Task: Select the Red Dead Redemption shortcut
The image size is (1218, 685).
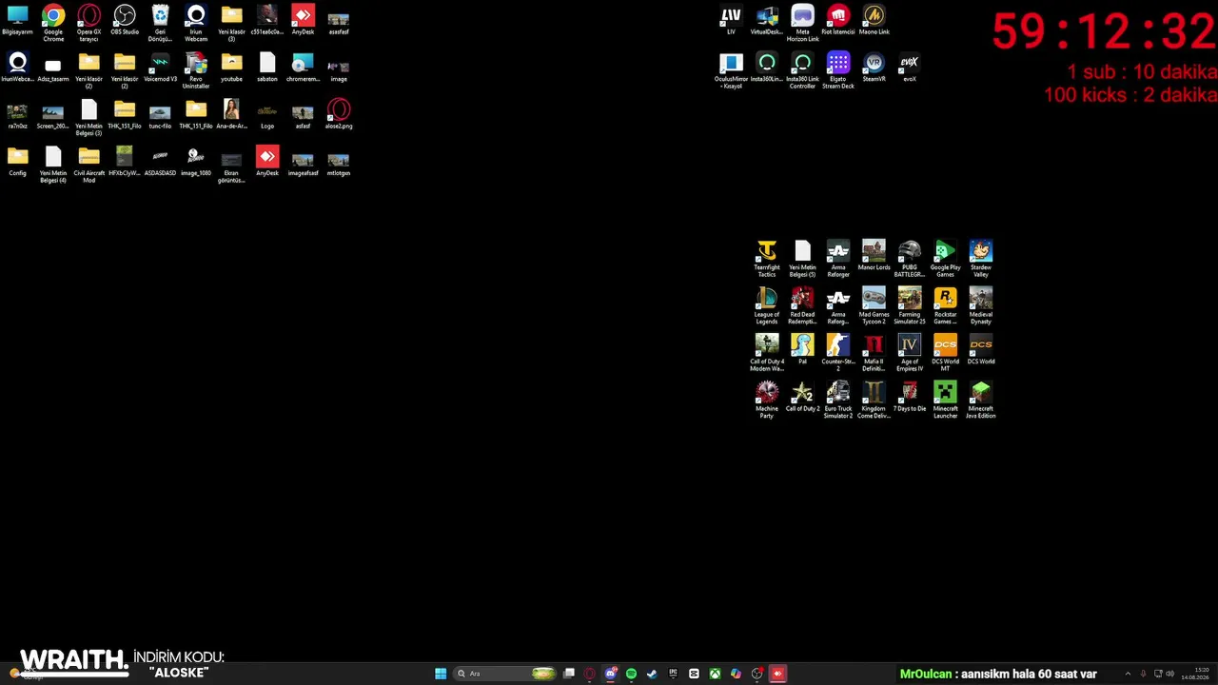Action: click(802, 306)
